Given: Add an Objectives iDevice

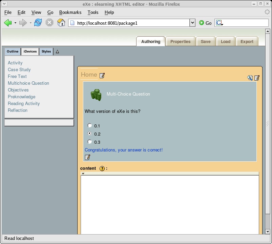Looking at the screenshot, I should click(18, 90).
